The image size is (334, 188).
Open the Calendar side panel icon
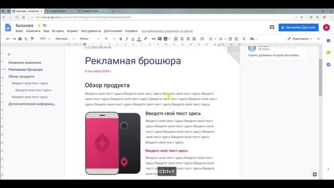pos(328,41)
